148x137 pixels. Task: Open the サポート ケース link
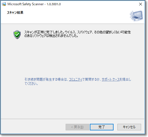pos(111,80)
